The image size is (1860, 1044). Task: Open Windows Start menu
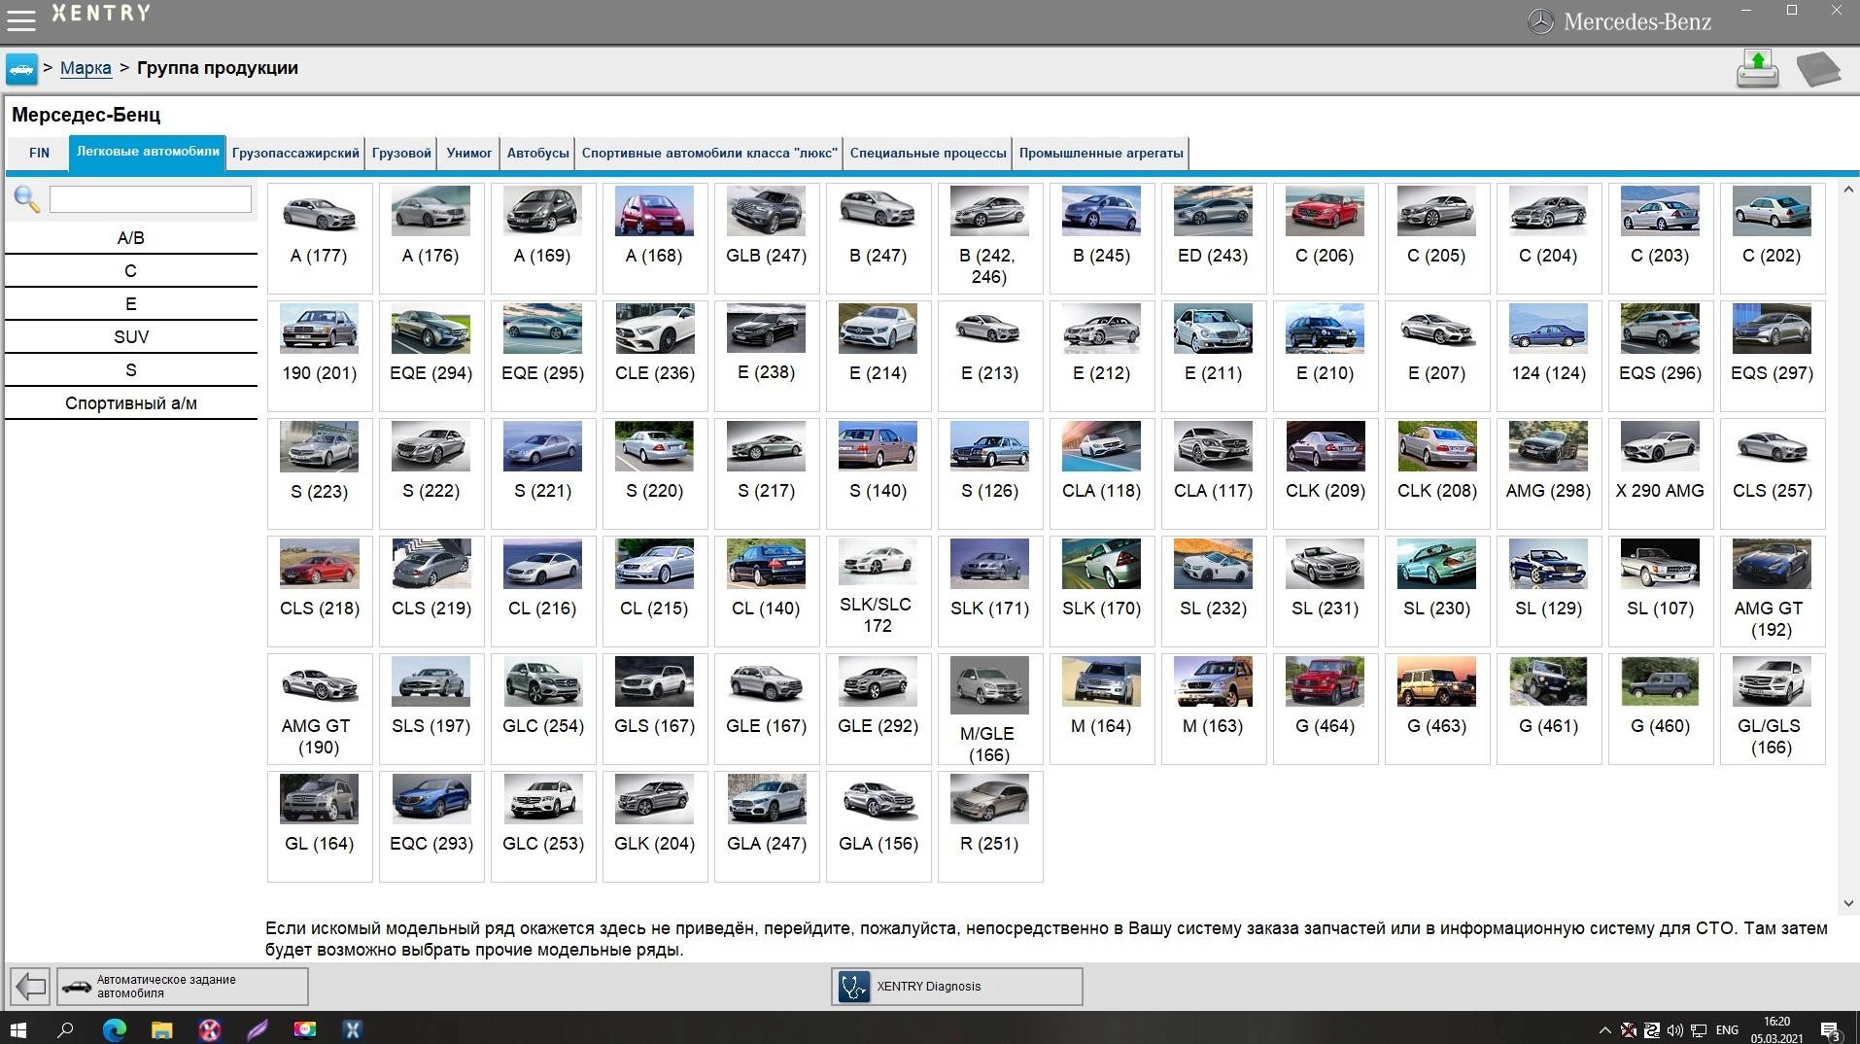pyautogui.click(x=17, y=1028)
